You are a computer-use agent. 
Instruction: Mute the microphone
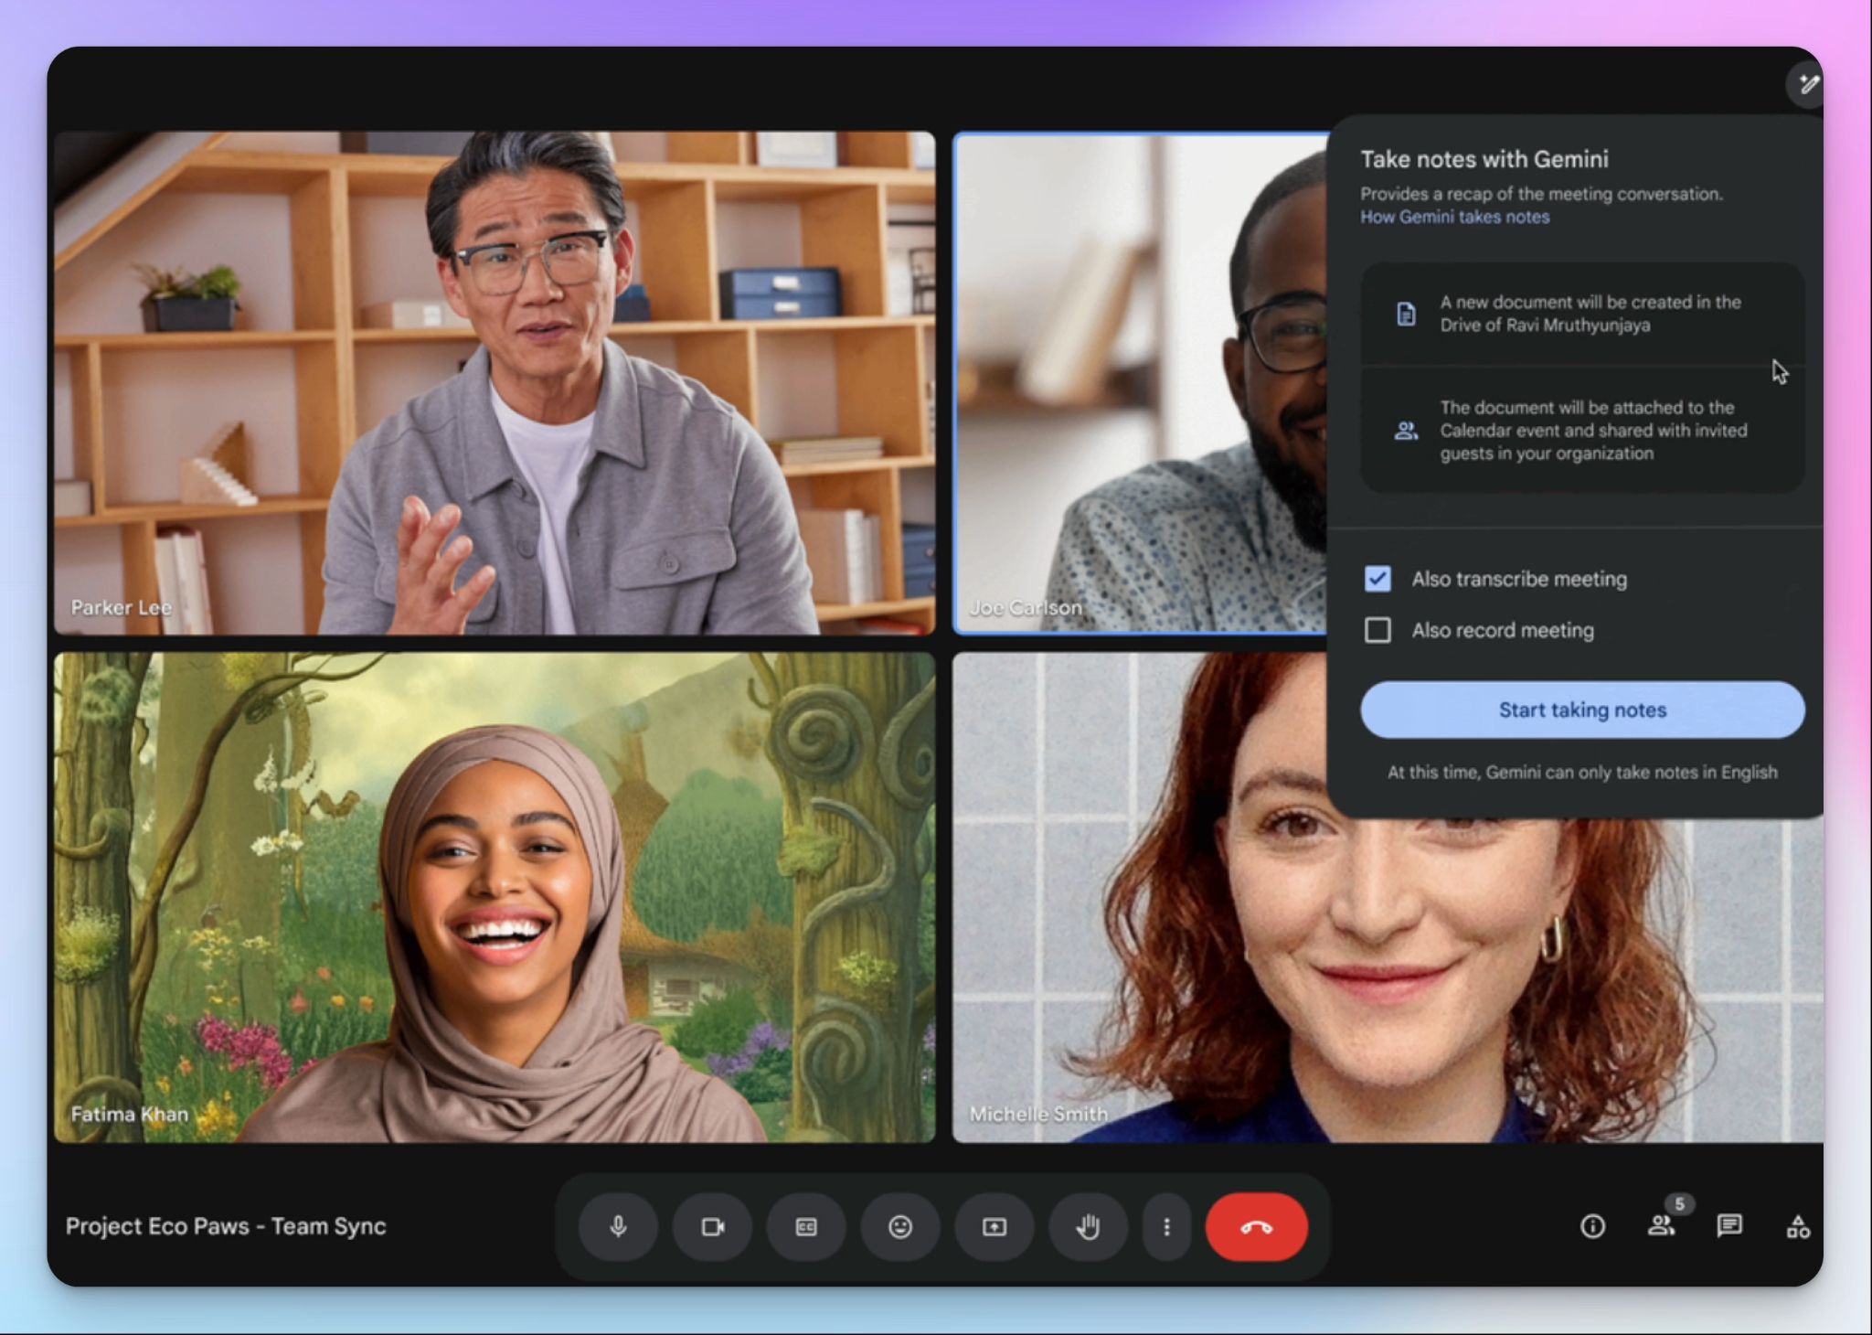coord(619,1226)
